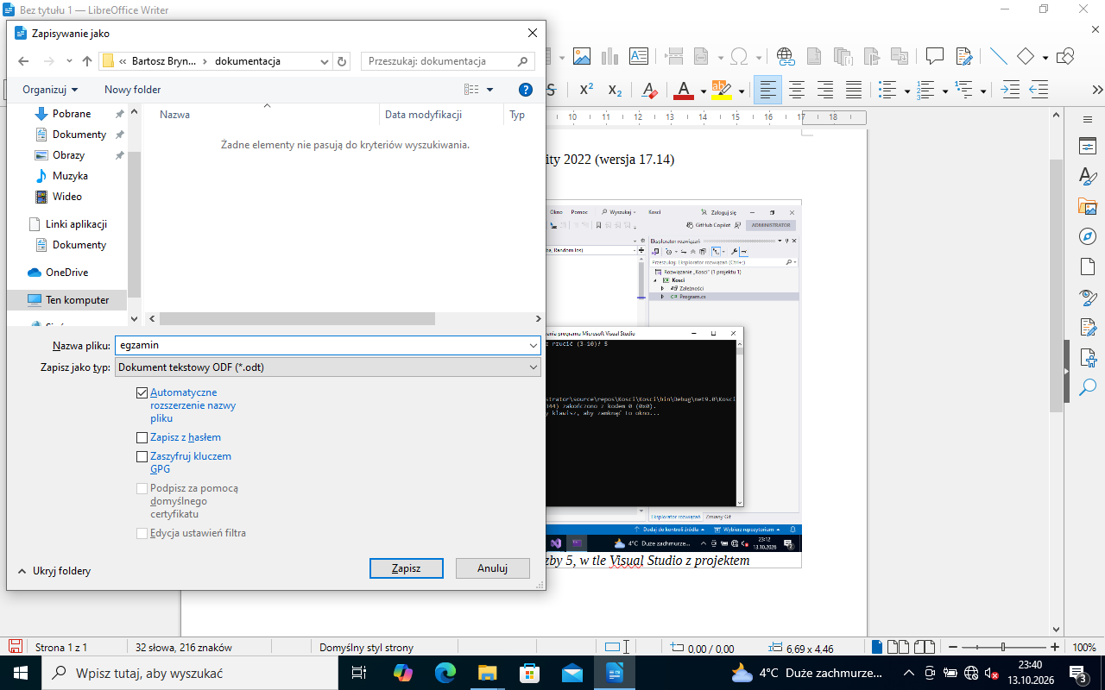Click the Increase Indent icon

click(1010, 89)
